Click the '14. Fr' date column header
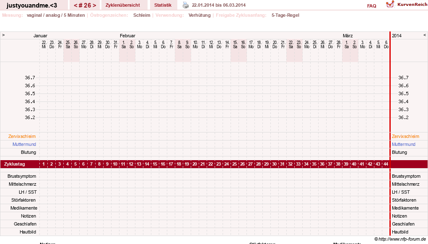The image size is (428, 244). 227,44
